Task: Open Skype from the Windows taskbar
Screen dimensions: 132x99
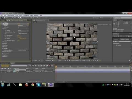Action: click(x=38, y=85)
